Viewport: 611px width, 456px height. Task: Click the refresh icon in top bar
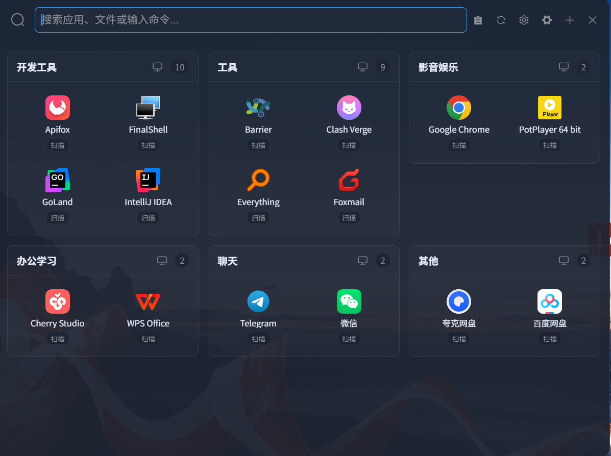501,20
